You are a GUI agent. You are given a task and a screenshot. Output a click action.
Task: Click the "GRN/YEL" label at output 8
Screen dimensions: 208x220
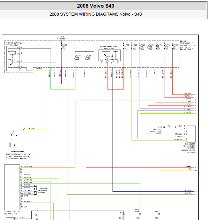[188, 112]
